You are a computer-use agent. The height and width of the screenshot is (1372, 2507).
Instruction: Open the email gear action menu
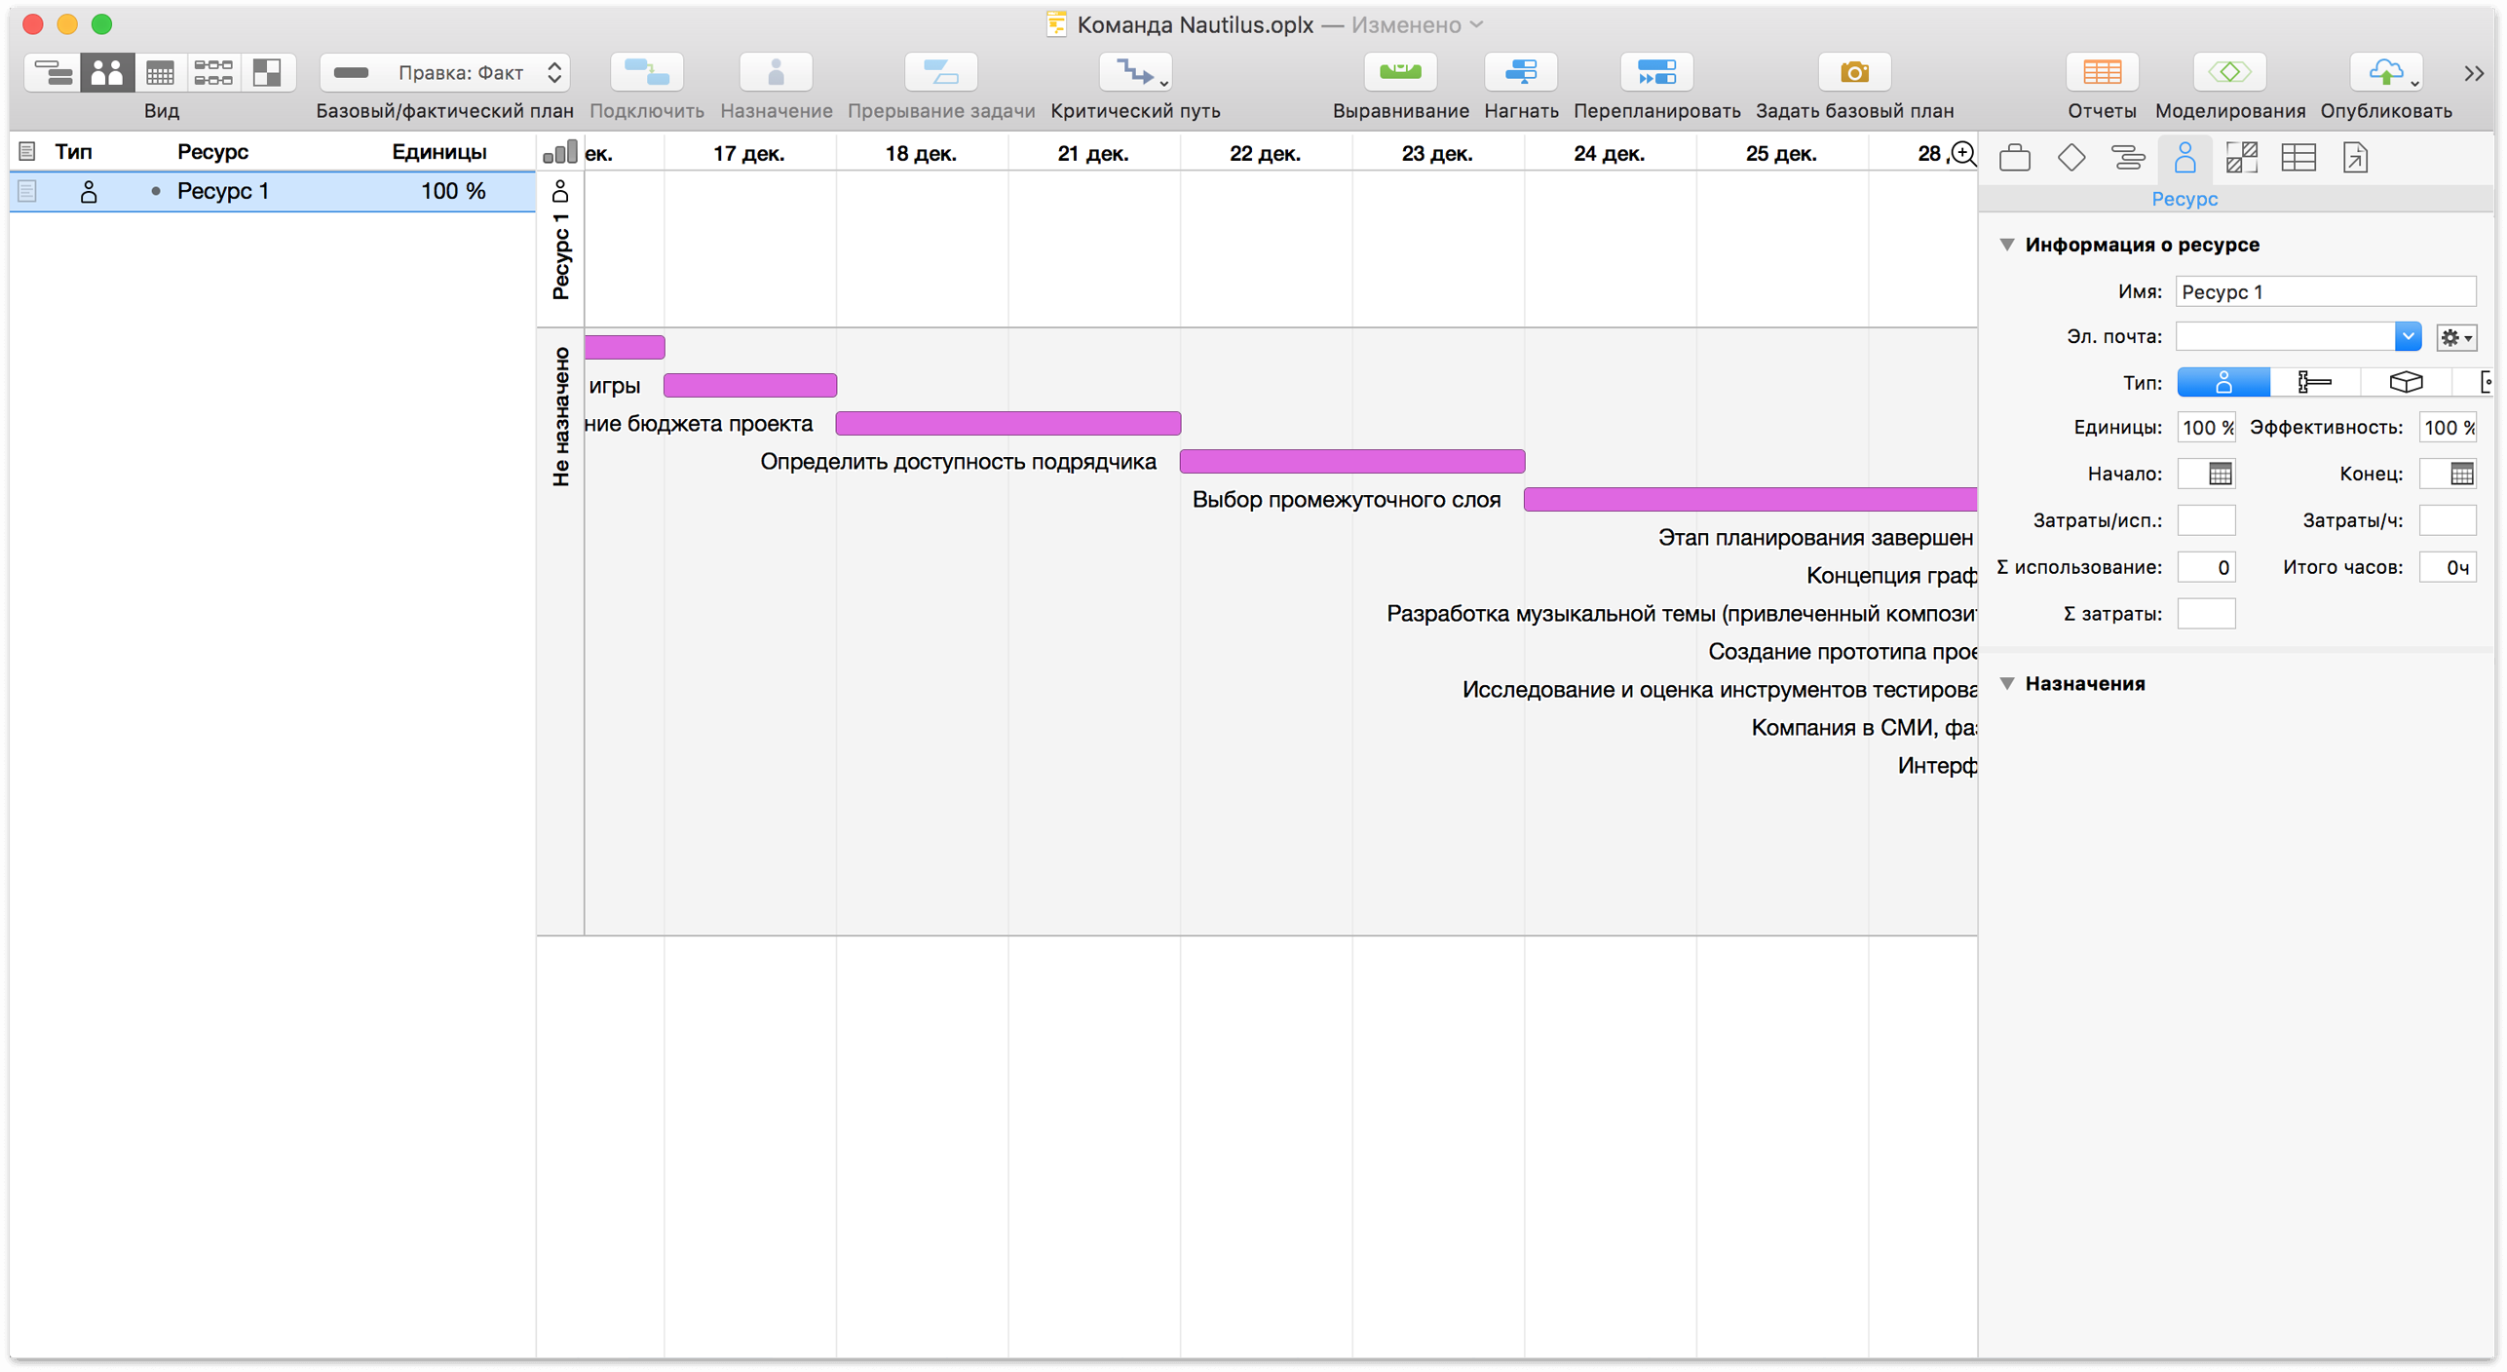(x=2455, y=337)
